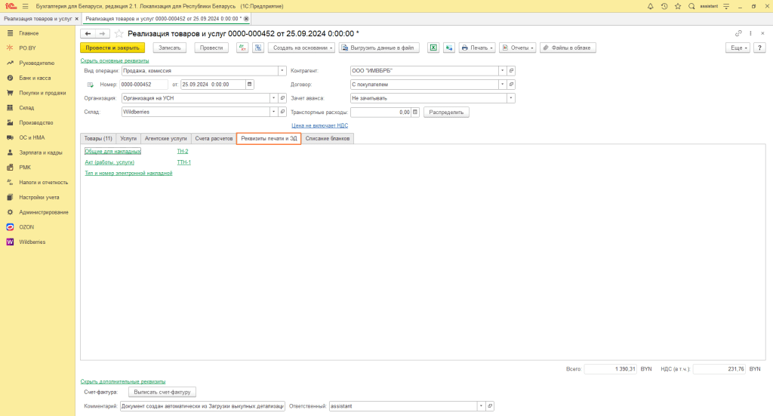Screen dimensions: 773x416
Task: Open favorites star in title bar
Action: tap(678, 6)
